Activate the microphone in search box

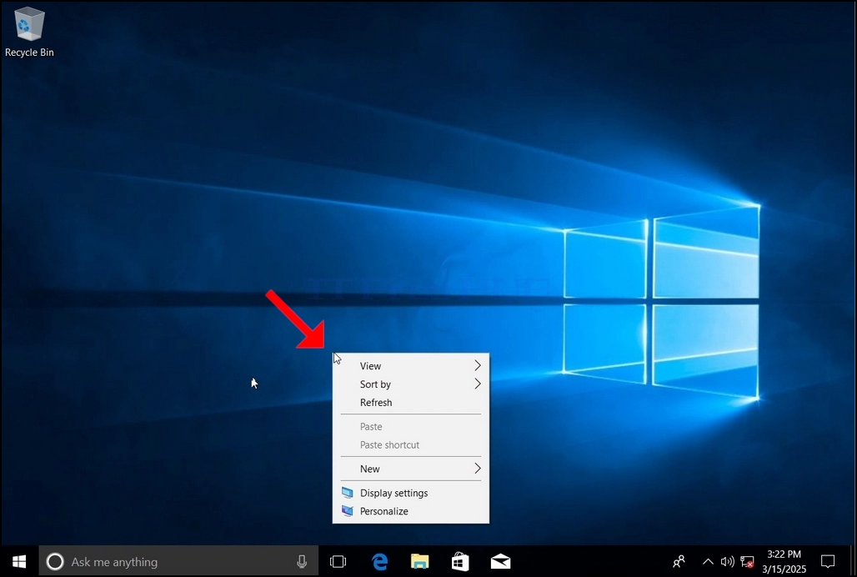pos(302,562)
